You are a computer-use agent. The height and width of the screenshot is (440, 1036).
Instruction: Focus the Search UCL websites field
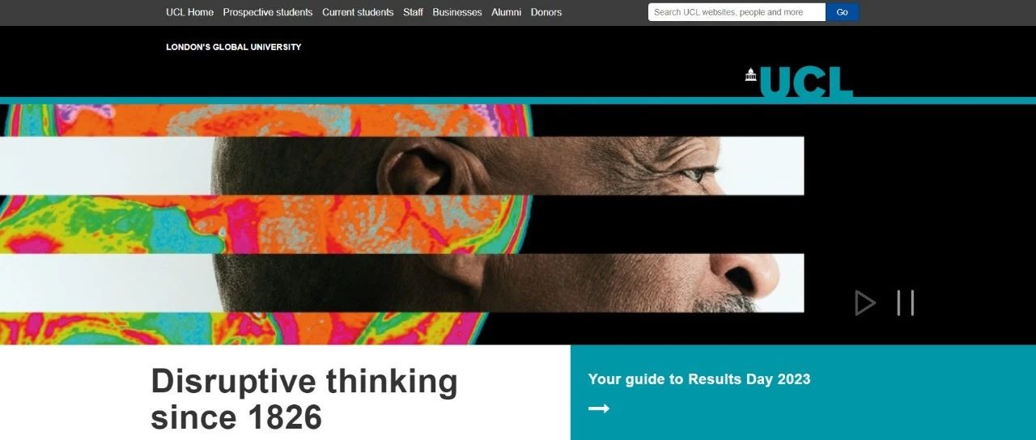tap(737, 12)
